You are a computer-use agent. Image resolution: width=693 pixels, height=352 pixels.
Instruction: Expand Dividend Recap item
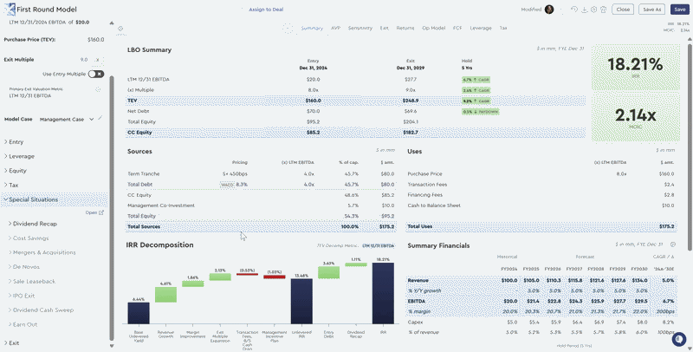(33, 224)
